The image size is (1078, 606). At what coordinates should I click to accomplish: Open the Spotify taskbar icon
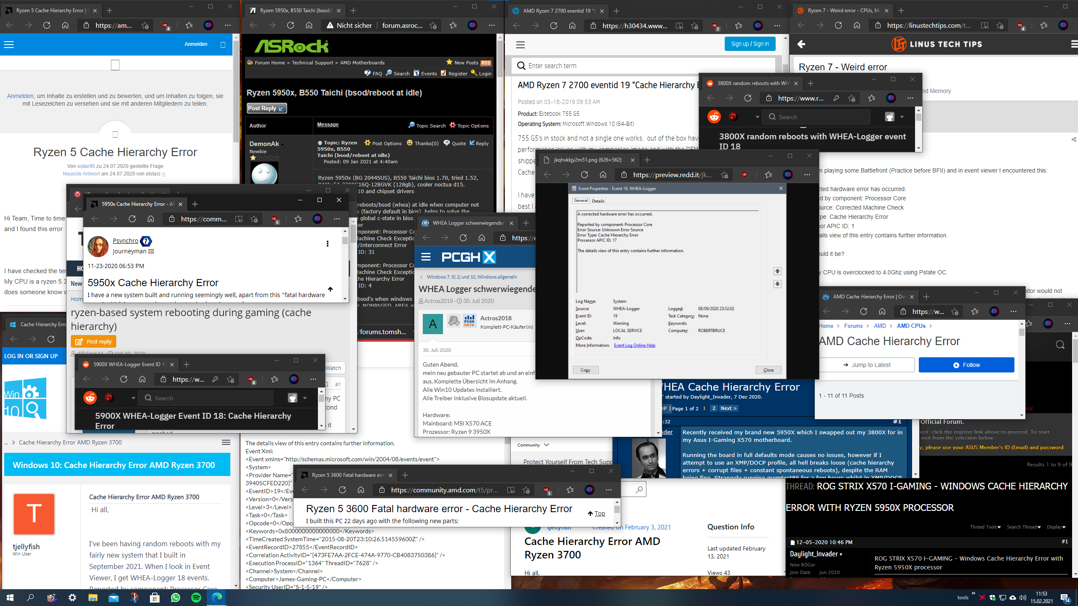click(196, 597)
